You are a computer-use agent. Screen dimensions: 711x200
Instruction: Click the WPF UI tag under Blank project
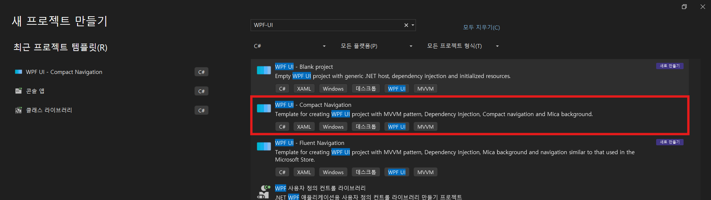tap(397, 89)
